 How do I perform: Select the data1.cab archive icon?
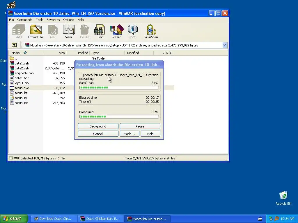pyautogui.click(x=12, y=63)
